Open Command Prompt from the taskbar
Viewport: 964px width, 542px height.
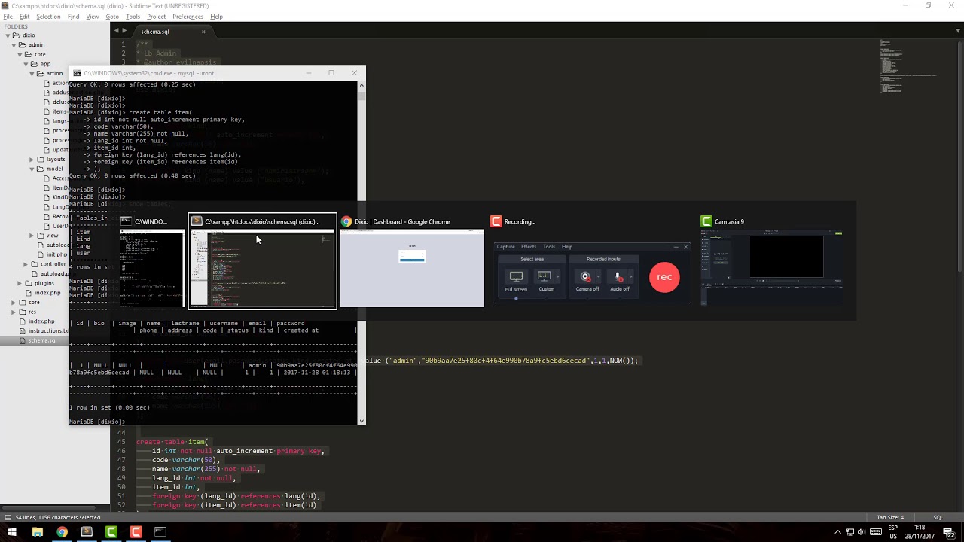[160, 532]
